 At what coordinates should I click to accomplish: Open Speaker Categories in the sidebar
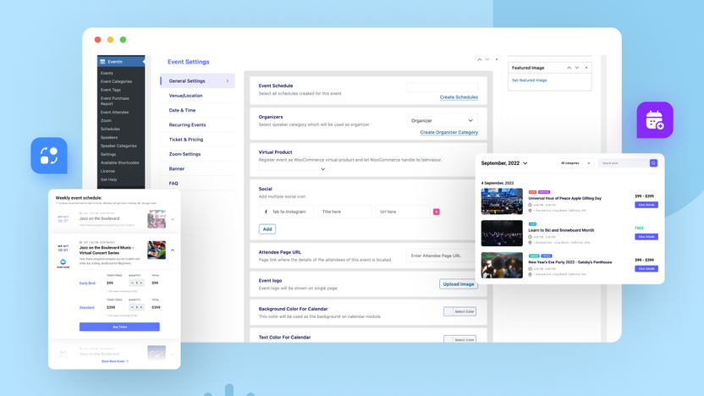click(118, 146)
